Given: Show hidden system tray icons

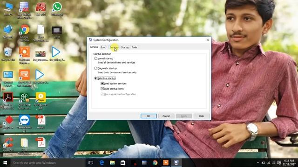Looking at the screenshot, I should [x=258, y=163].
